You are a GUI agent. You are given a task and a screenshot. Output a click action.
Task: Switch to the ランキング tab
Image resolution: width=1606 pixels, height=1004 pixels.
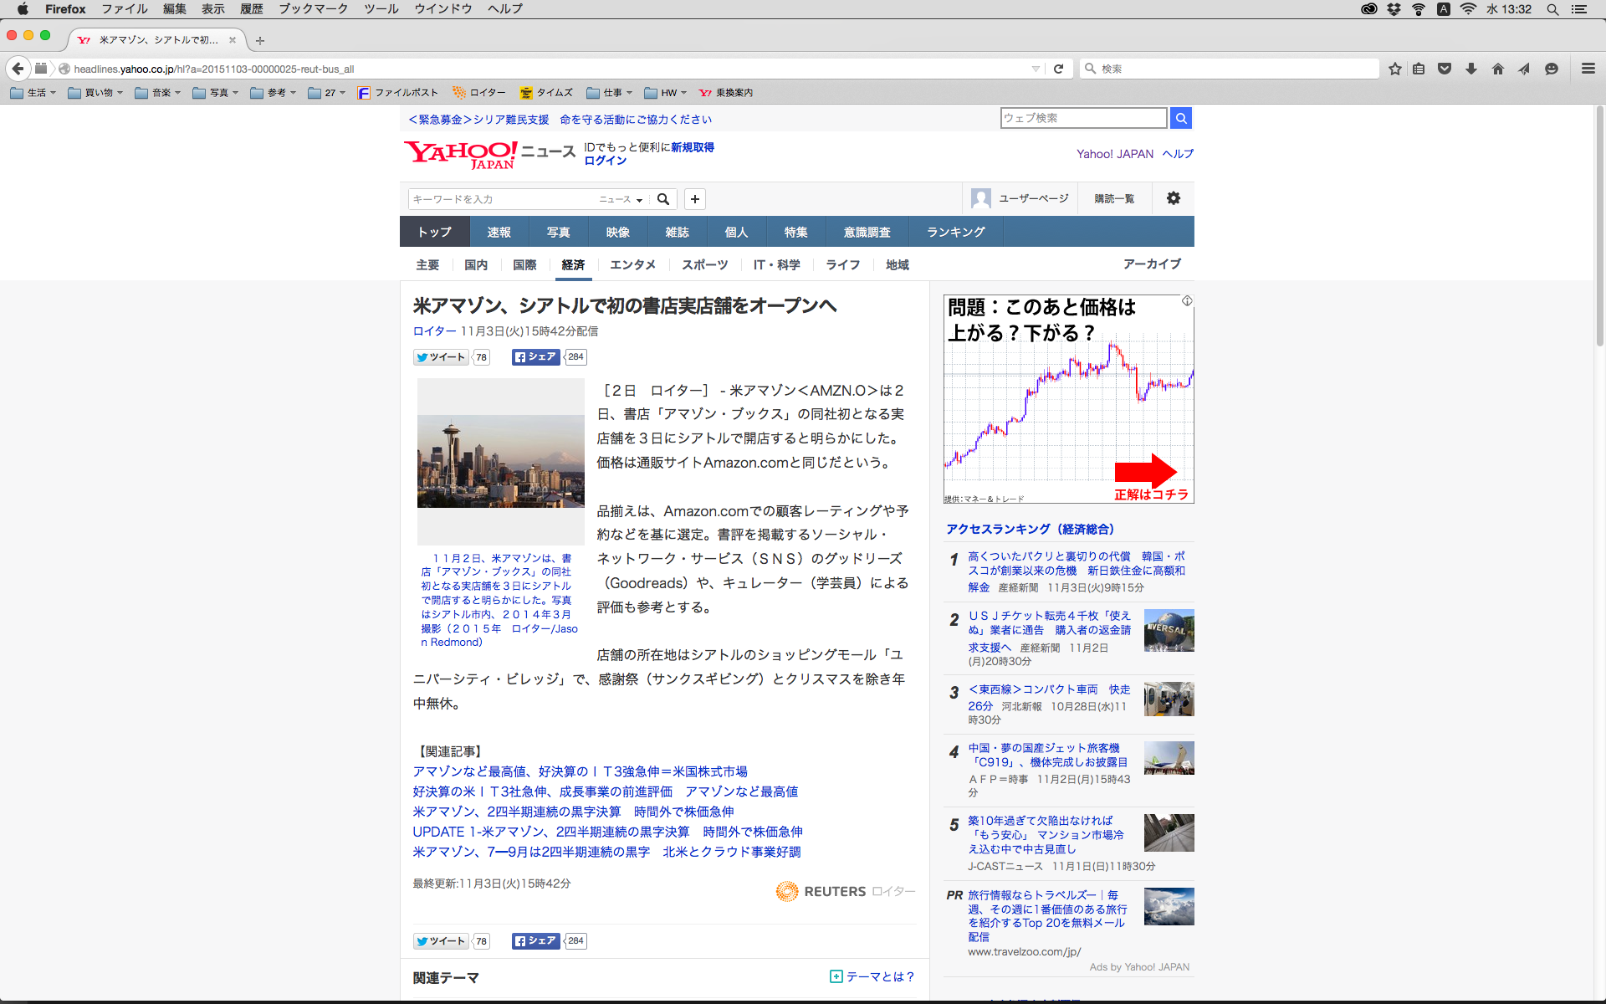[955, 232]
